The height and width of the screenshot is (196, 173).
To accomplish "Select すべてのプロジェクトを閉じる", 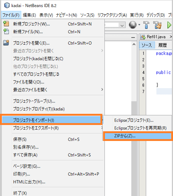I will pyautogui.click(x=53, y=74).
